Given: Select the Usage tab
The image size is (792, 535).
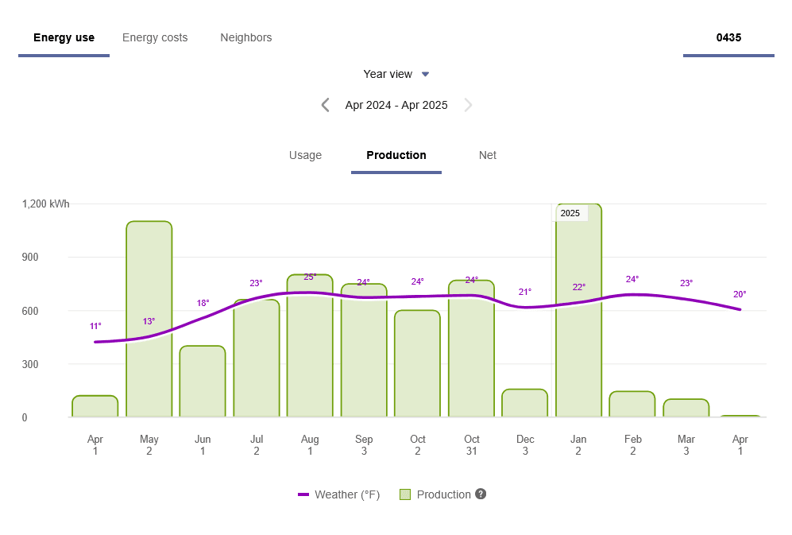Looking at the screenshot, I should pyautogui.click(x=305, y=155).
